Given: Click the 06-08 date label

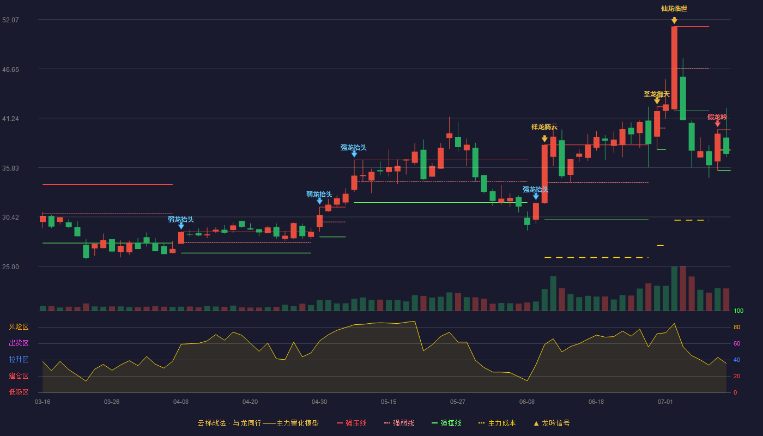Looking at the screenshot, I should [x=527, y=402].
